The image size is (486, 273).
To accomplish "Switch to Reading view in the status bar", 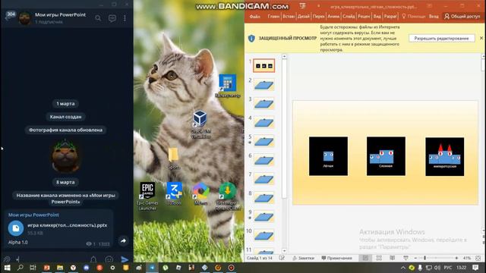I will click(x=392, y=258).
